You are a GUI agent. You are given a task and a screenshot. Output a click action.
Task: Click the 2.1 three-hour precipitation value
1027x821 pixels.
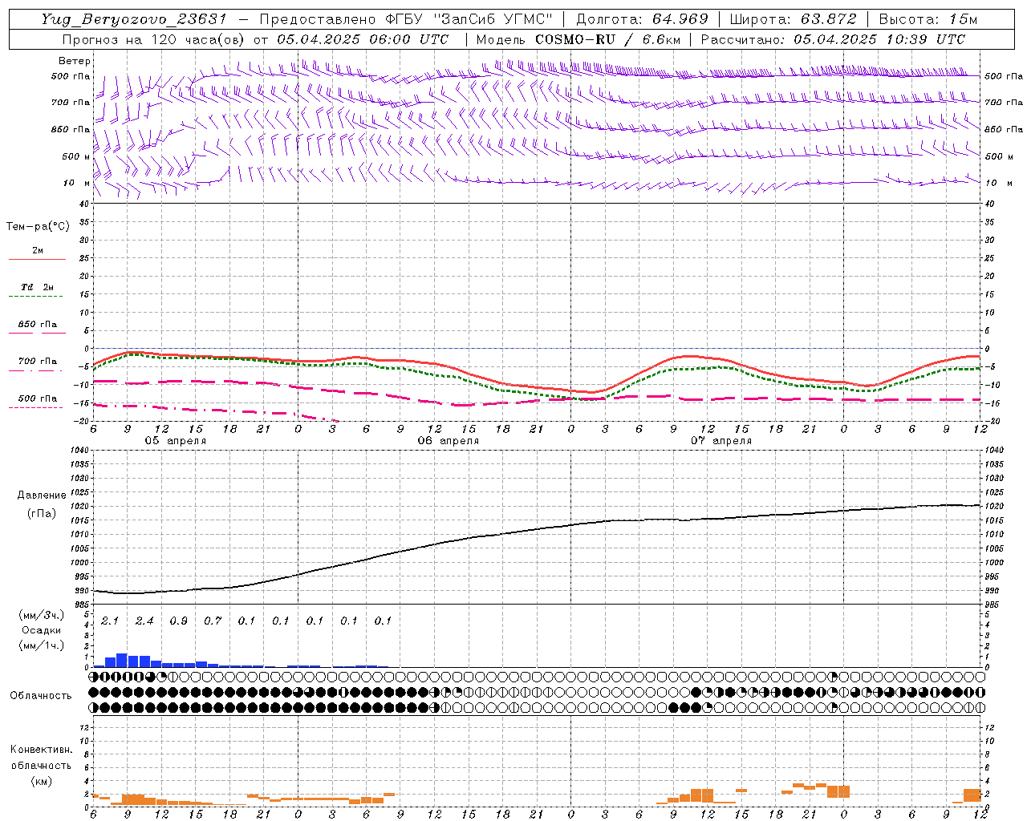[x=110, y=621]
